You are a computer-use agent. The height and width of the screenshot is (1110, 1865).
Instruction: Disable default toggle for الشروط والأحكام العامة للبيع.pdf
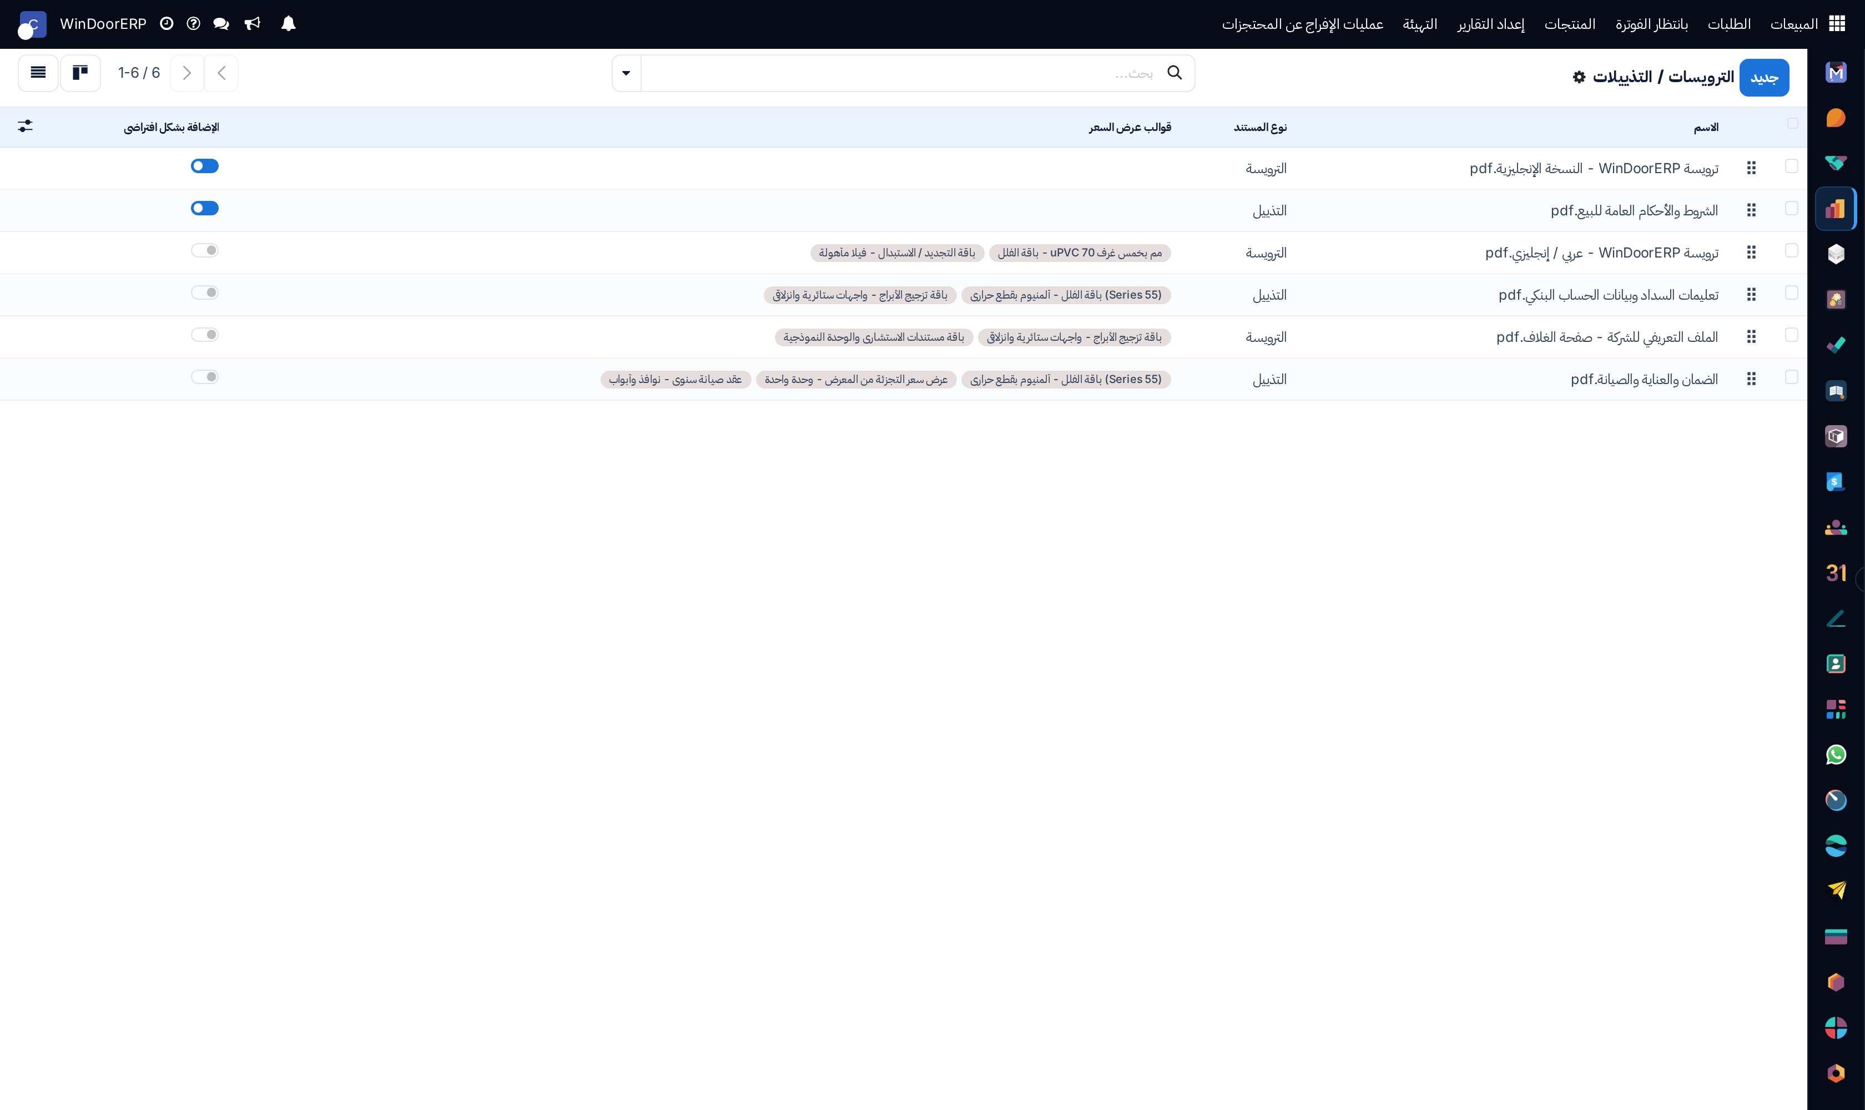coord(204,208)
